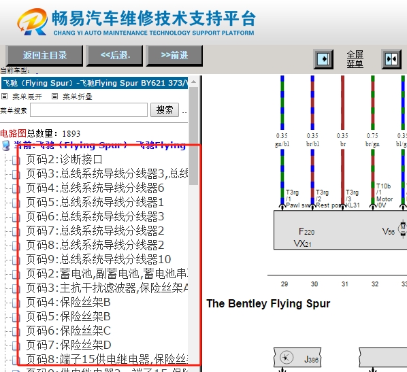The height and width of the screenshot is (372, 407).
Task: Select the Flying Spur BY621 vehicle header
Action: coord(95,83)
